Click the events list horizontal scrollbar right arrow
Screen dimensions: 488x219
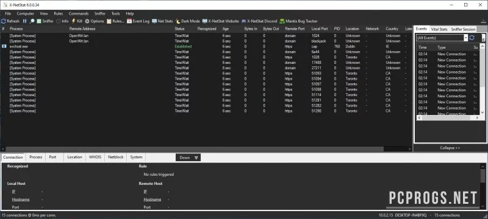[x=478, y=118]
